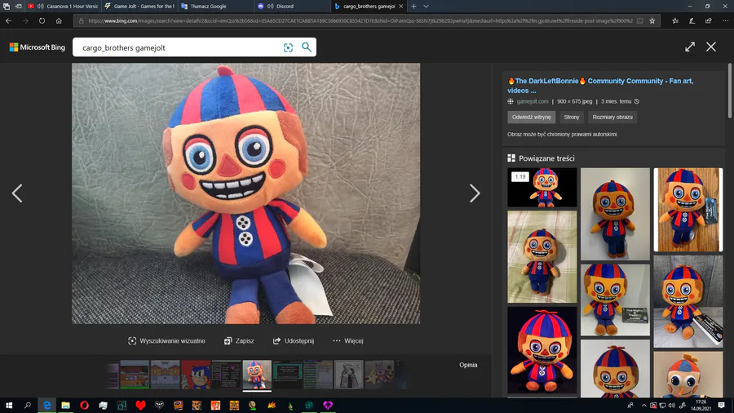Image resolution: width=734 pixels, height=413 pixels.
Task: Click the browser back arrow
Action: 8,20
